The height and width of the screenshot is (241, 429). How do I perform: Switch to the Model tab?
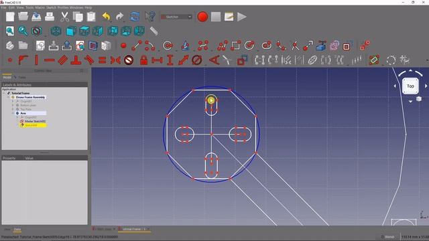(x=7, y=78)
